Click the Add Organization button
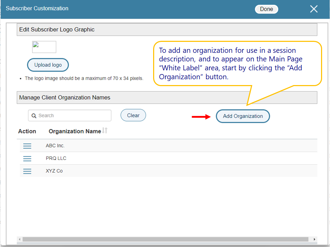This screenshot has width=330, height=247. [x=243, y=116]
